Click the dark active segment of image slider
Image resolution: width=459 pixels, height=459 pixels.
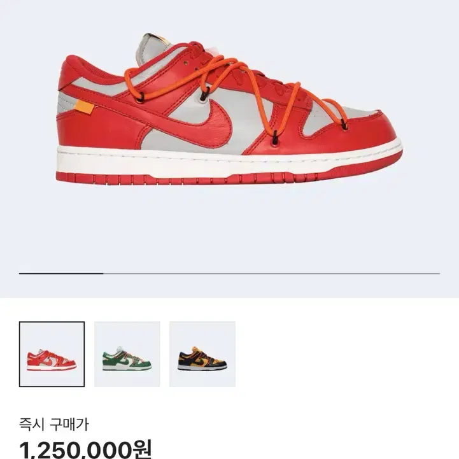61,273
